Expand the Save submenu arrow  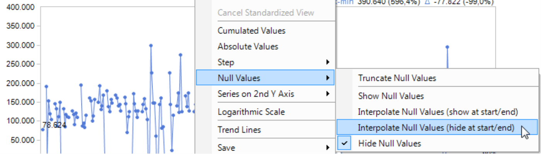(x=328, y=148)
